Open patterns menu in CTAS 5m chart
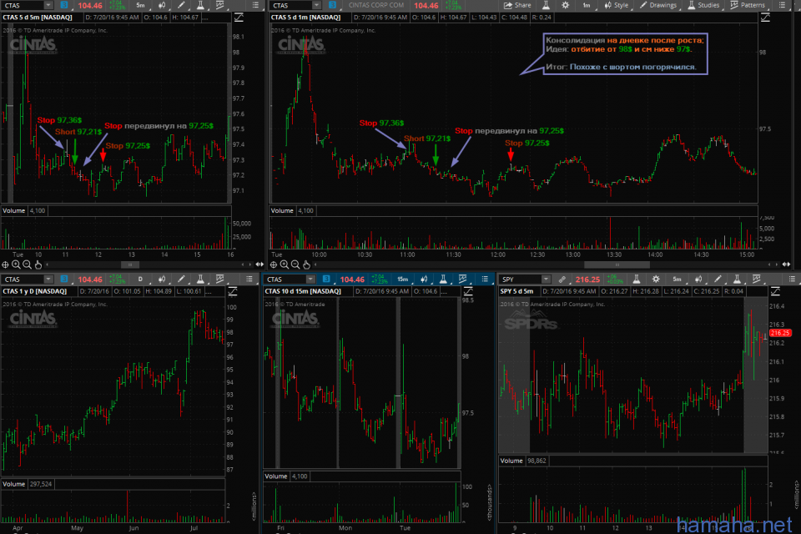The height and width of the screenshot is (534, 801). [220, 6]
